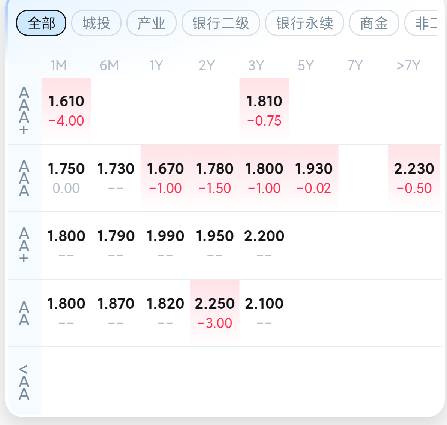Select the AA+ 3Y cell showing 2.200

(264, 245)
